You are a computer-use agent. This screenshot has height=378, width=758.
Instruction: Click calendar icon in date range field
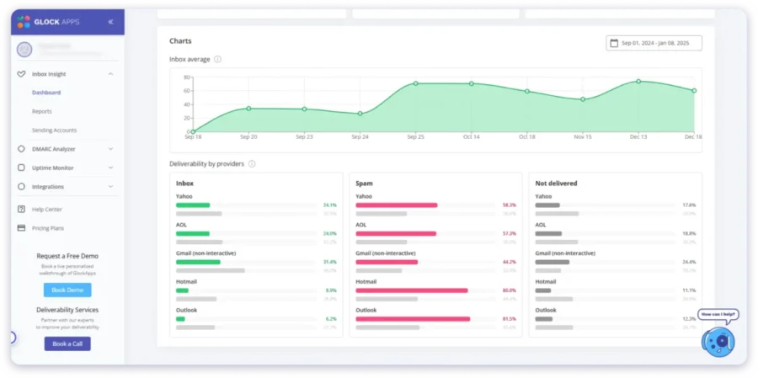[614, 43]
